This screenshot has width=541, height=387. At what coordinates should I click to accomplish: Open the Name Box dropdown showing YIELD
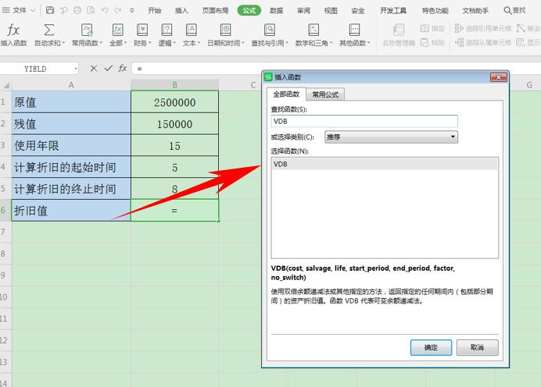(x=76, y=69)
